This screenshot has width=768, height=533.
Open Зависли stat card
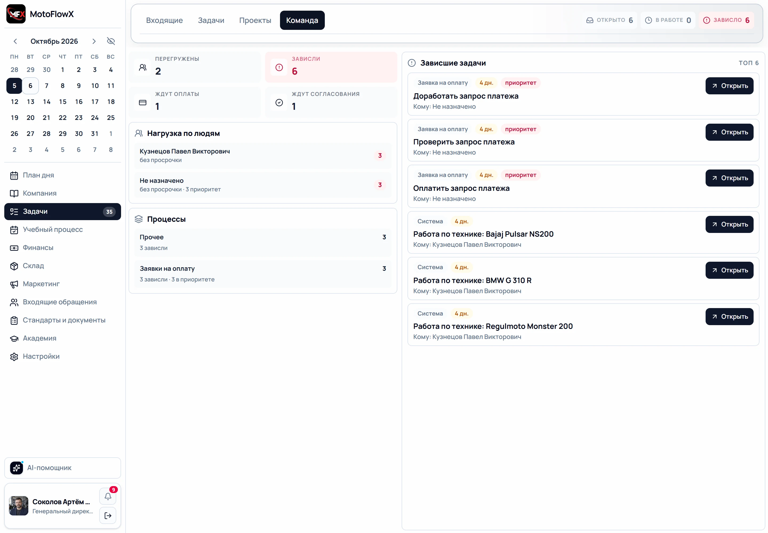(x=331, y=67)
